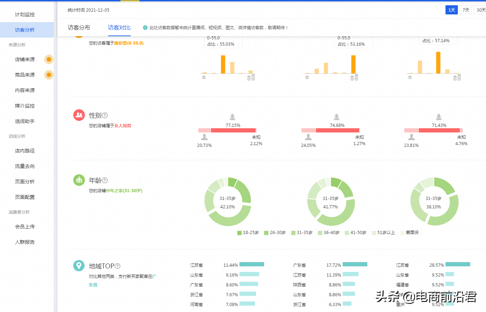486x312 pixels.
Task: Click the red 性别 gender icon
Action: click(79, 115)
